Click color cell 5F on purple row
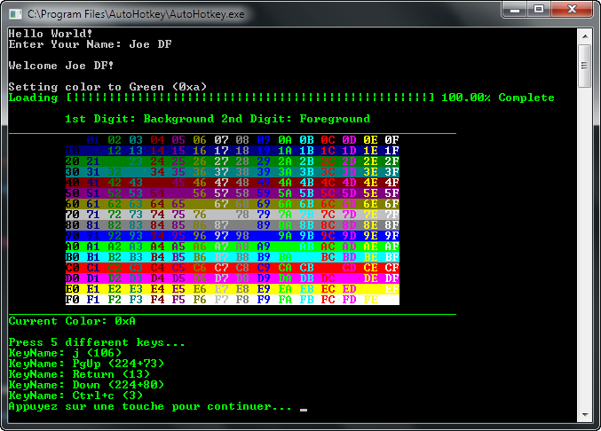601x431 pixels. [x=391, y=193]
